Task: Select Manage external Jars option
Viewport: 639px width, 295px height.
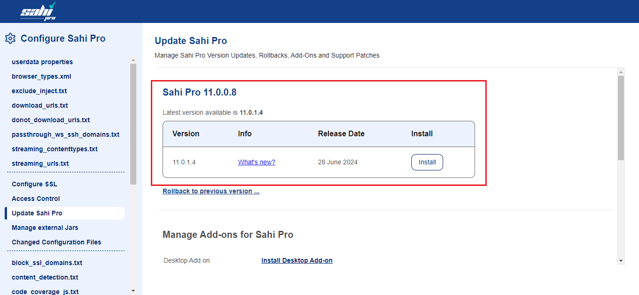Action: [x=45, y=228]
